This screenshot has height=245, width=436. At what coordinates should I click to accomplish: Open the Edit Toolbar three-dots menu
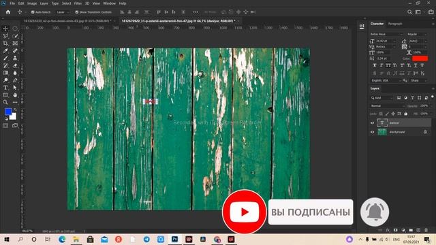(x=15, y=102)
